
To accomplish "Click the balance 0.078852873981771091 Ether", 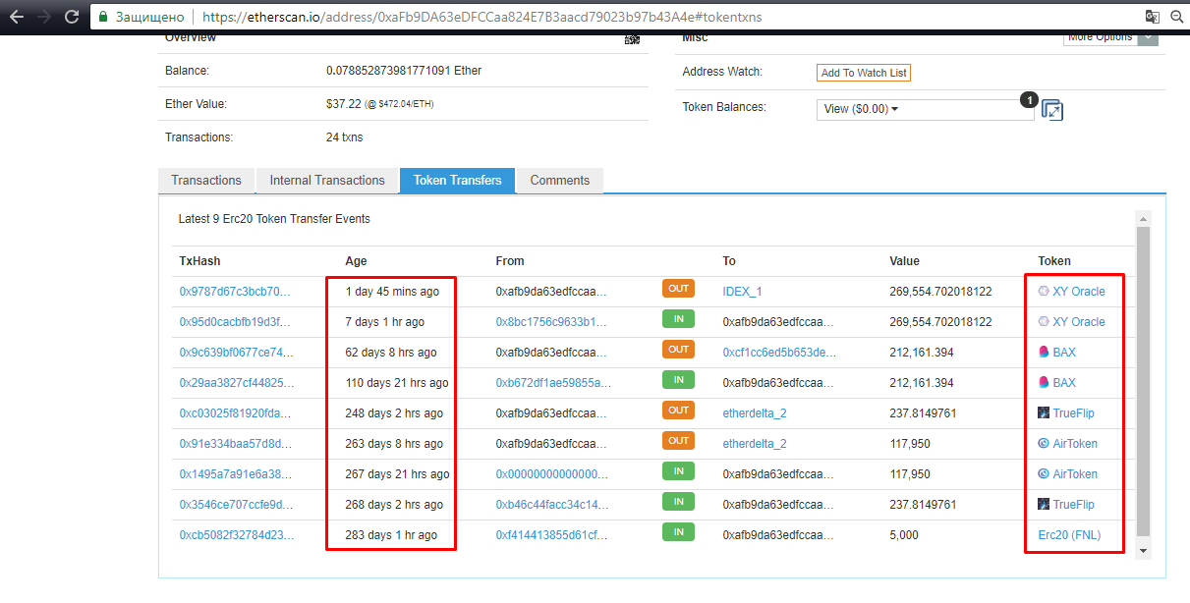I will point(404,71).
